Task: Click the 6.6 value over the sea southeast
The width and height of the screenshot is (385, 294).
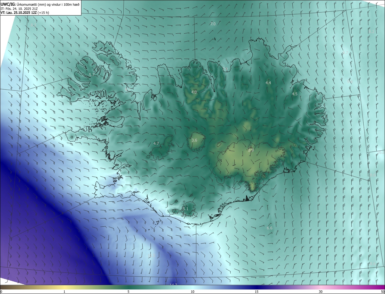Action: (269, 228)
